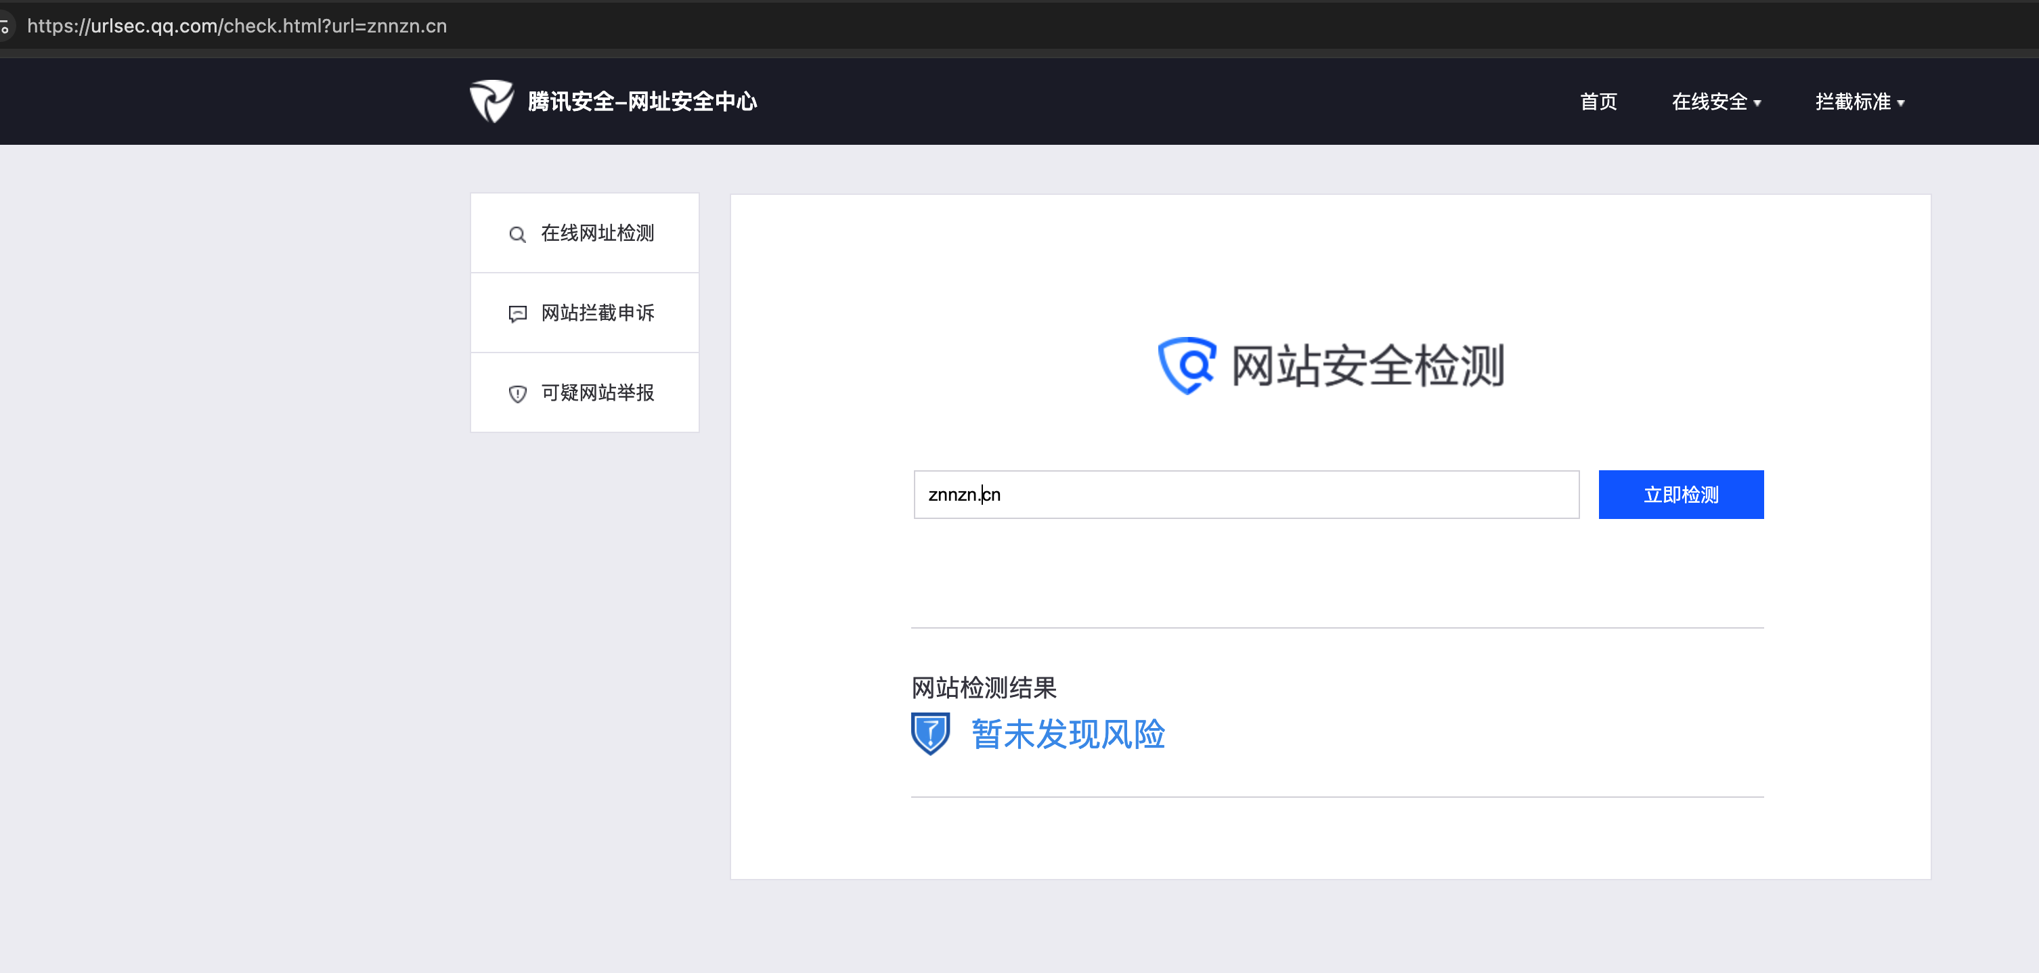Click the browser address bar URL
This screenshot has height=973, width=2039.
tap(237, 26)
